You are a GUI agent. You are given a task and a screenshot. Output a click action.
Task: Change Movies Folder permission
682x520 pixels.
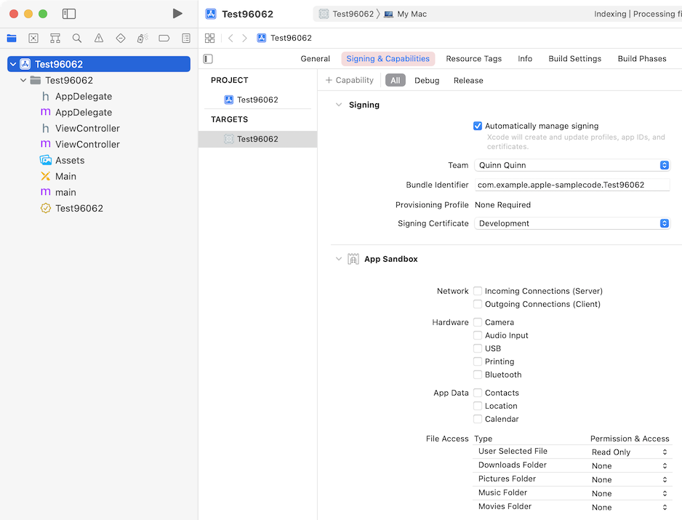pyautogui.click(x=630, y=508)
